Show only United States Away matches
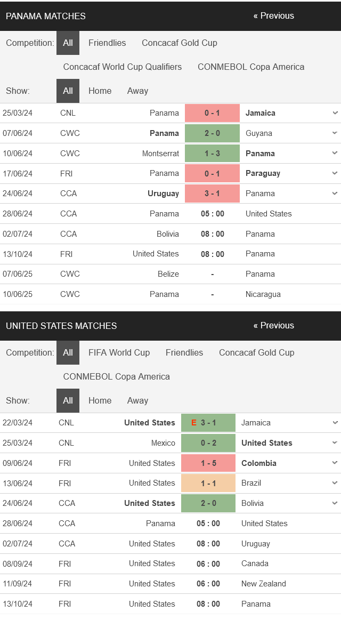The width and height of the screenshot is (341, 620). (x=137, y=400)
